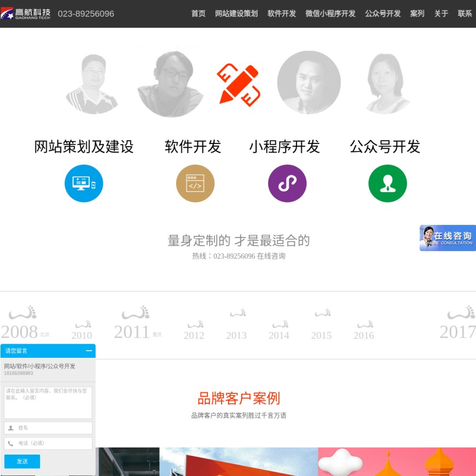Screen dimensions: 476x476
Task: Select the 2012 timeline marker
Action: tap(194, 330)
